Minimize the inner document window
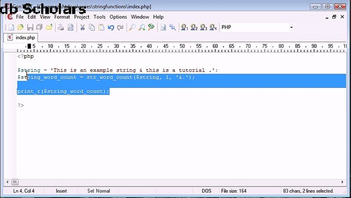 point(327,17)
